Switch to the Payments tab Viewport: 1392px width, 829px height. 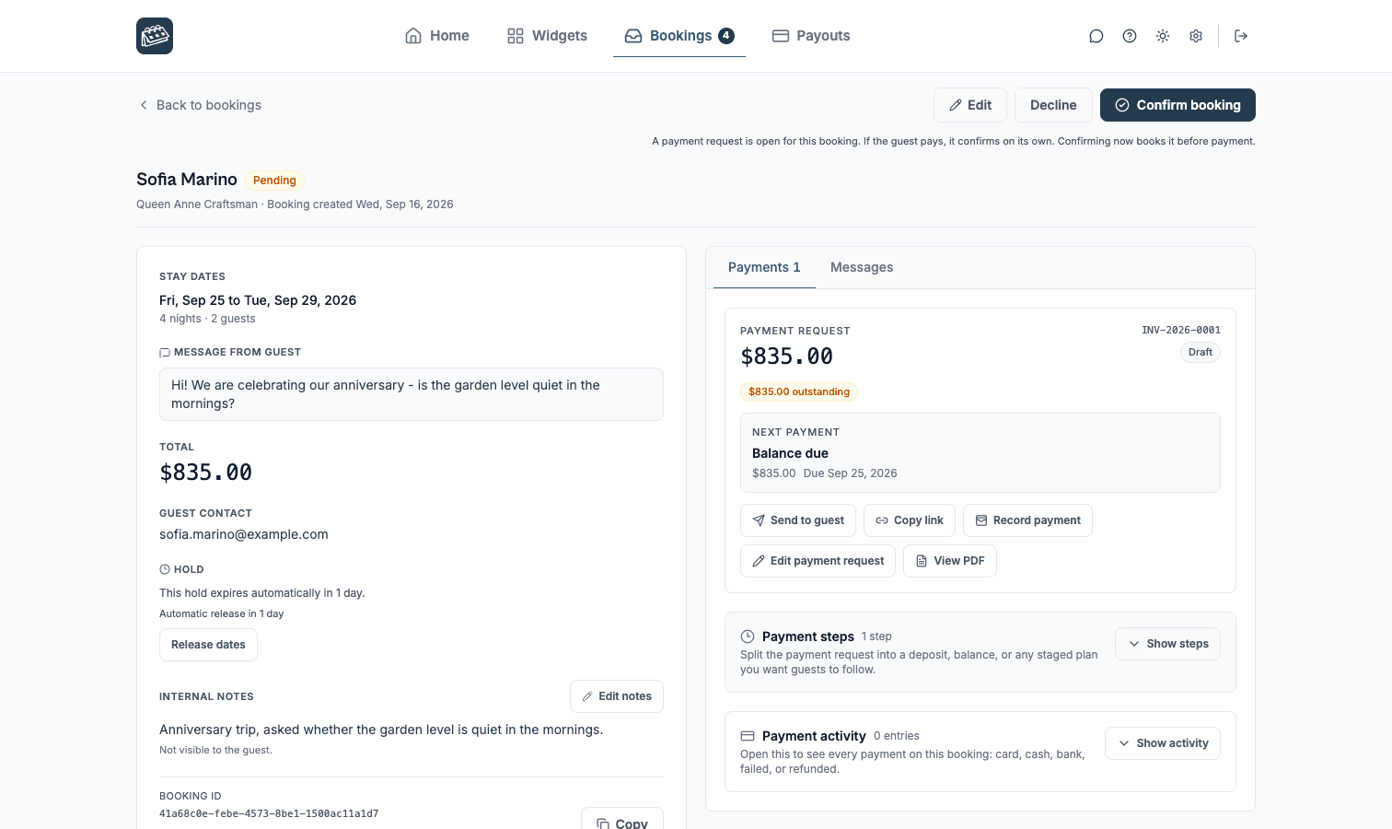pyautogui.click(x=764, y=267)
